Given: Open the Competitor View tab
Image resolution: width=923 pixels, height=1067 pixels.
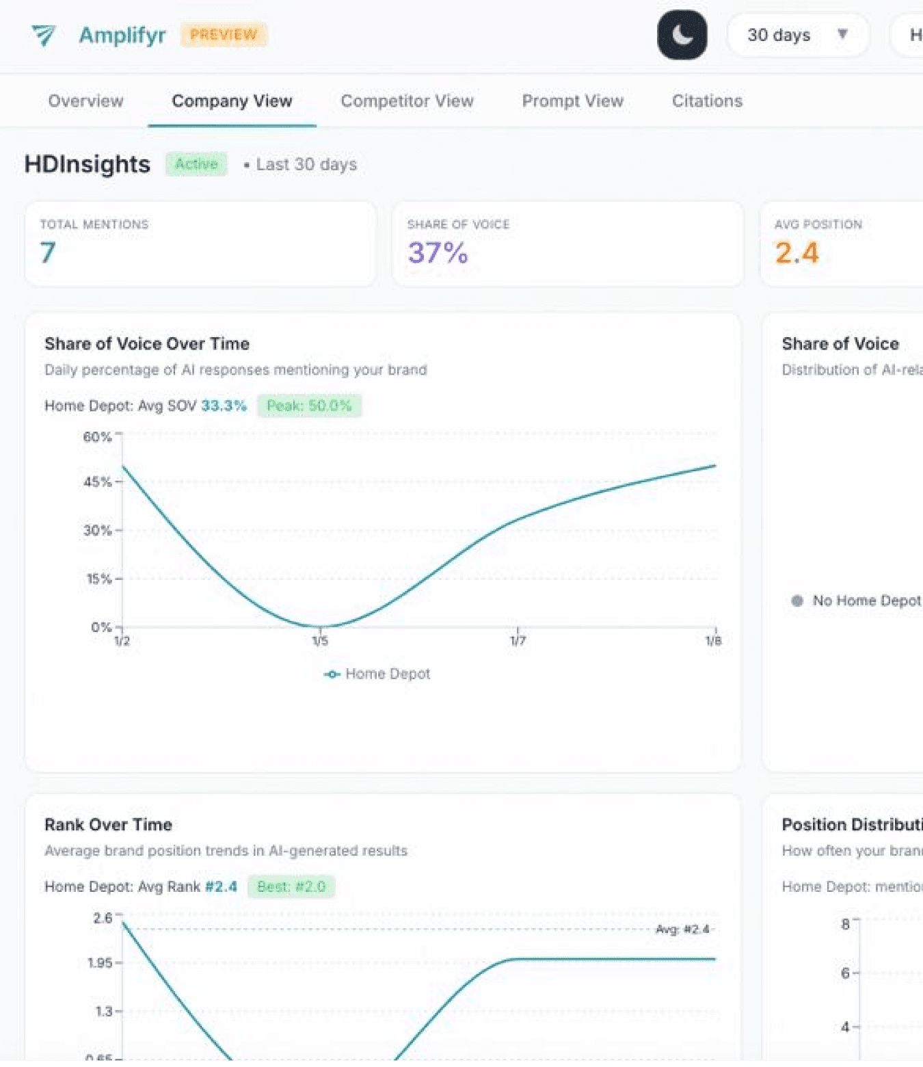Looking at the screenshot, I should tap(407, 101).
